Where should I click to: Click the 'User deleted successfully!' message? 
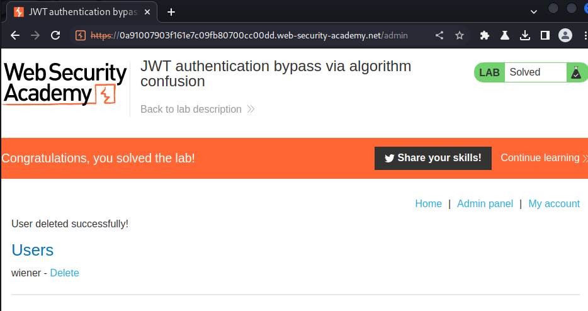click(70, 224)
